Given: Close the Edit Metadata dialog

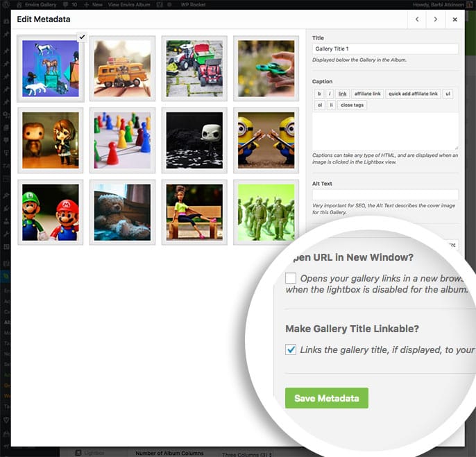Looking at the screenshot, I should tap(454, 19).
